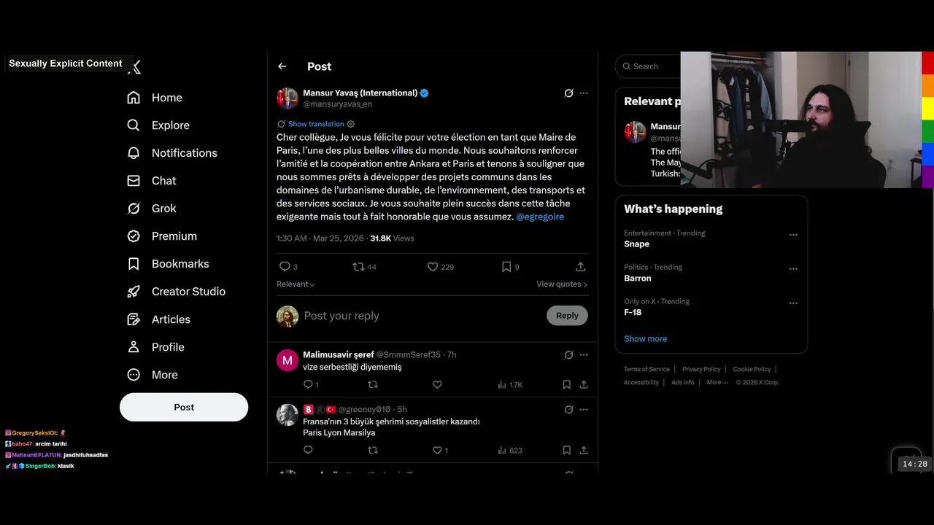Click the gray Reply button
Viewport: 934px width, 525px height.
tap(567, 316)
